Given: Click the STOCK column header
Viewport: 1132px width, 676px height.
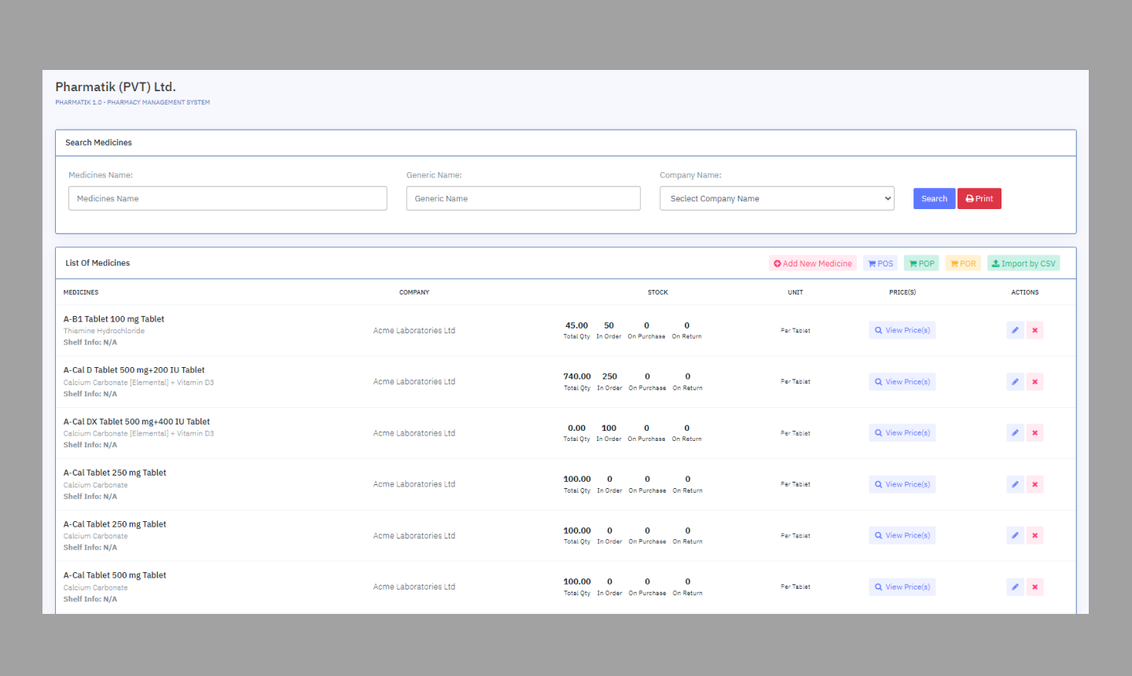Looking at the screenshot, I should 658,292.
